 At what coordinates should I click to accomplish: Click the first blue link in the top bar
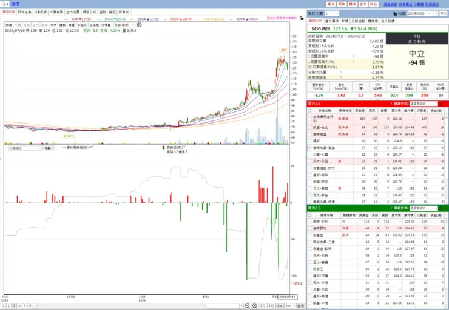(390, 5)
